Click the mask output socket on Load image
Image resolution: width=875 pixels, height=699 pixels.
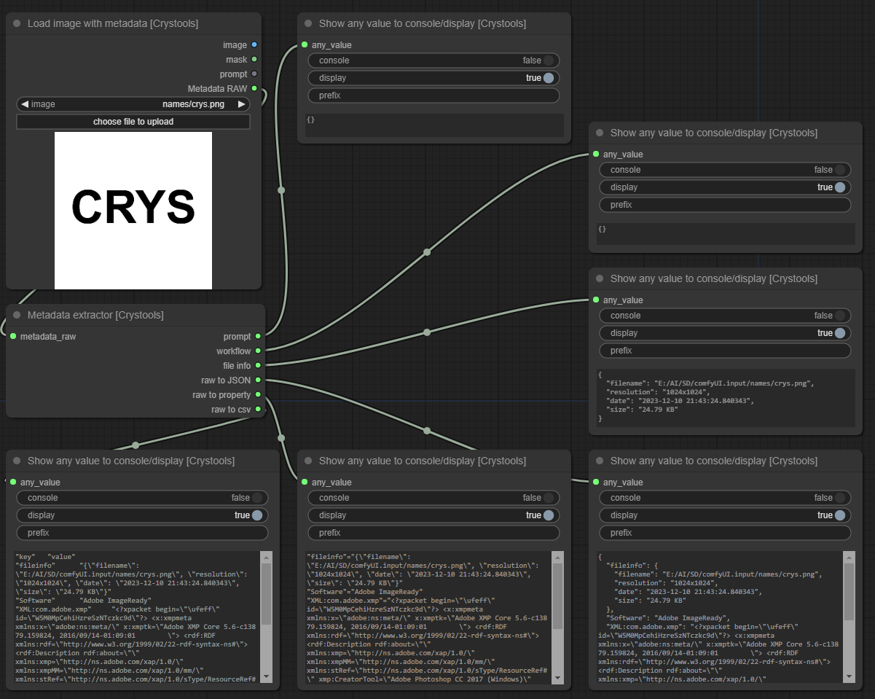pyautogui.click(x=254, y=59)
